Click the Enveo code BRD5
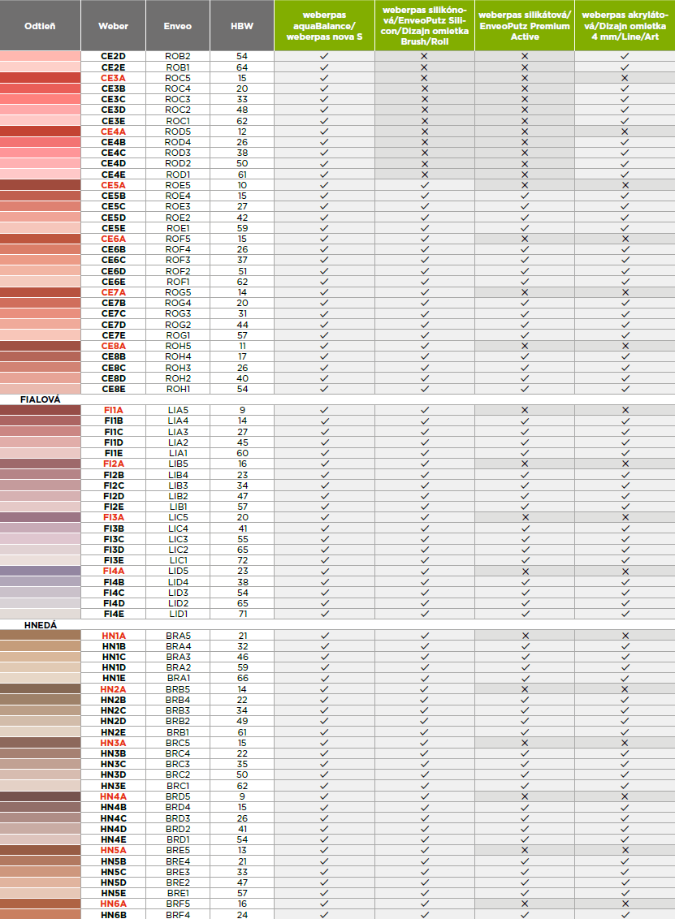The image size is (675, 919). point(178,796)
